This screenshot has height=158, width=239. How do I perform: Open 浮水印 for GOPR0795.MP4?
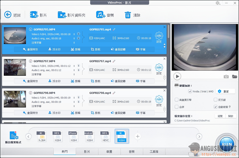[x=54, y=49]
